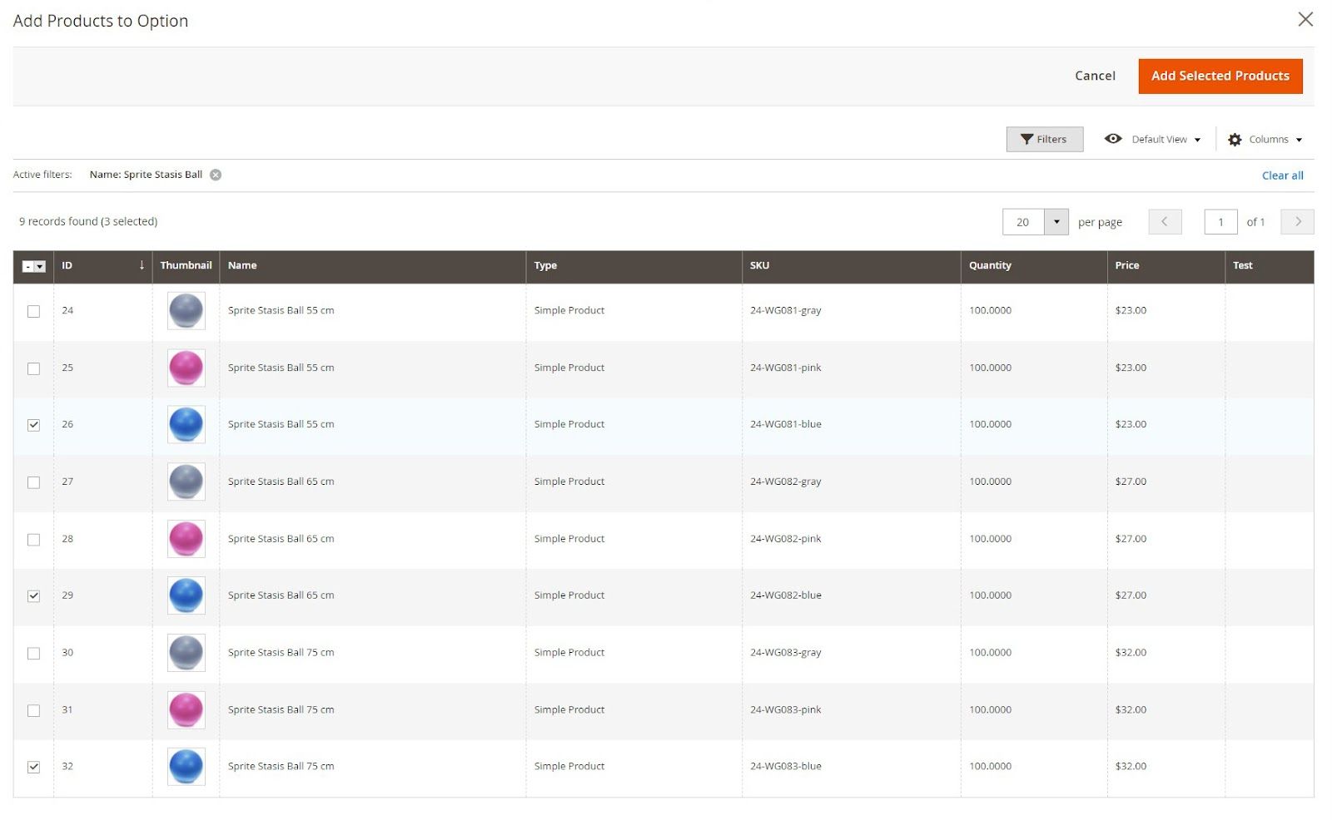Click the price in the ID 25 row
The width and height of the screenshot is (1332, 820).
point(1131,368)
